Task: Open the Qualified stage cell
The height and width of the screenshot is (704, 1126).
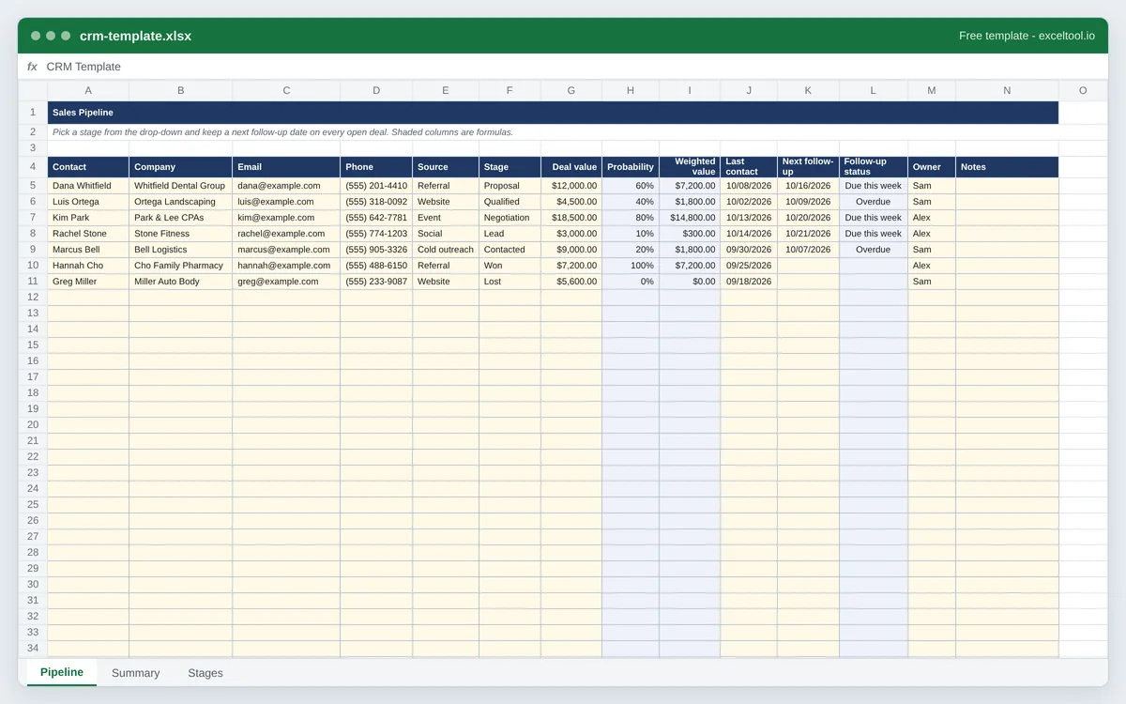Action: (510, 202)
